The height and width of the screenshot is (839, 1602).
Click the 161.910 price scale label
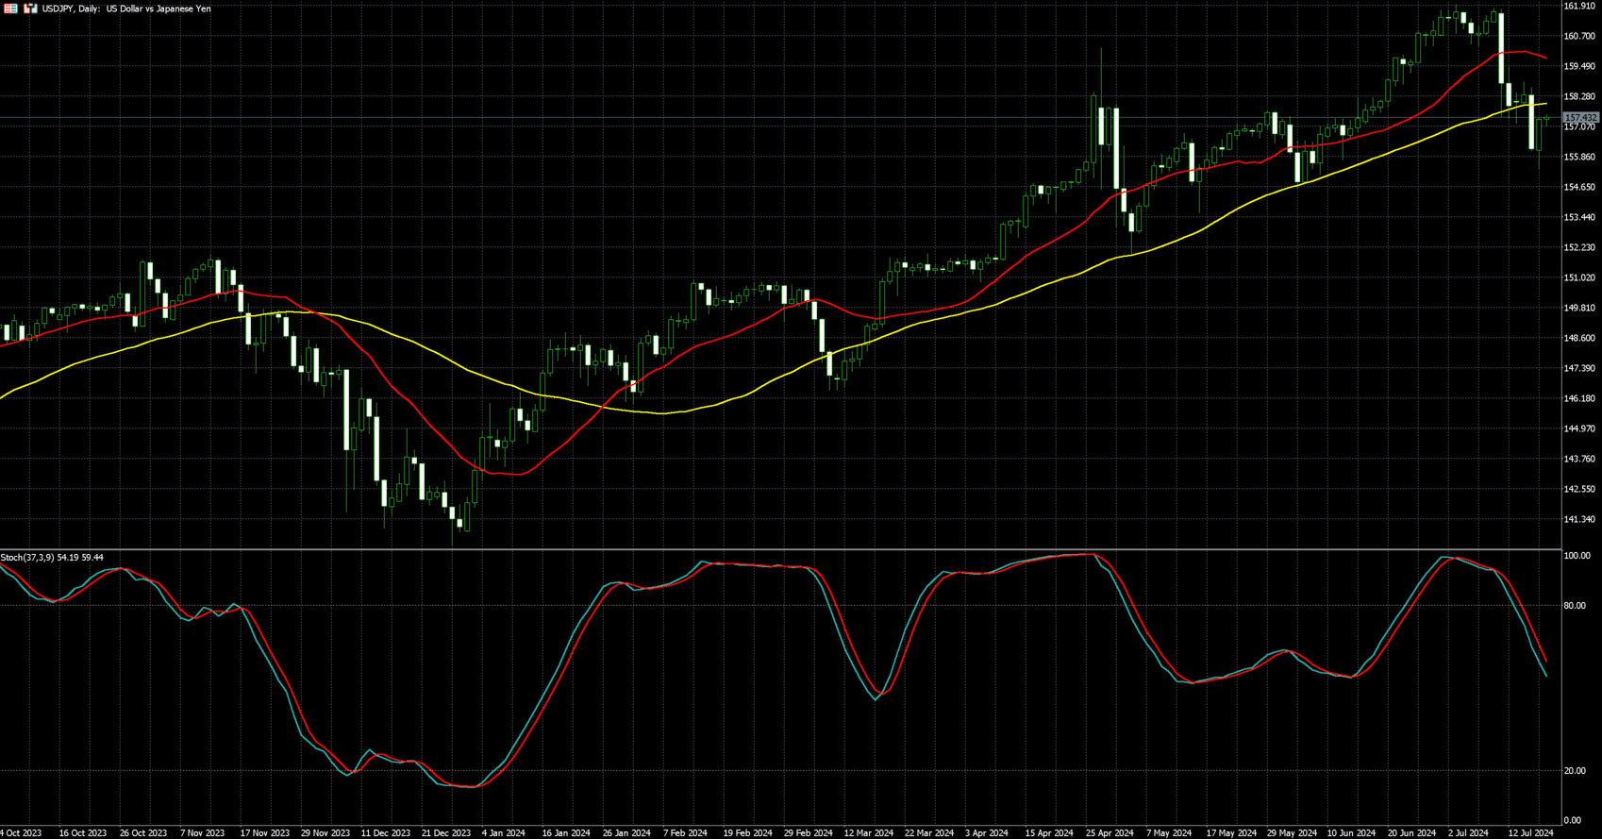pos(1579,6)
